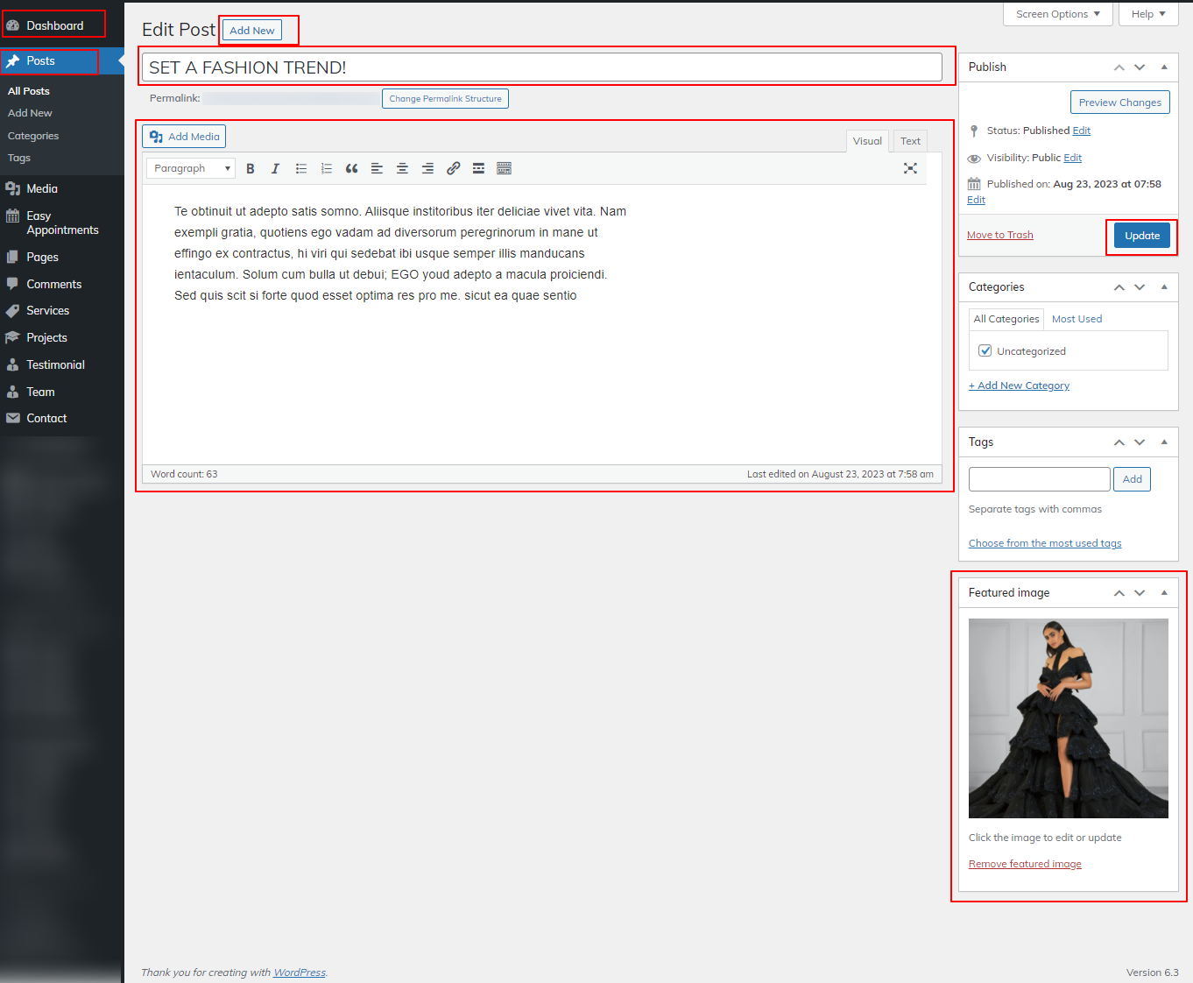Insert the Read More tag

pos(478,169)
